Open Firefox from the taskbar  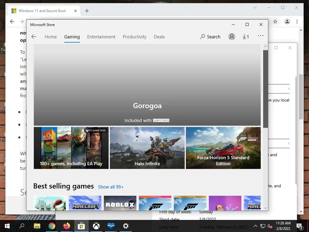66,226
